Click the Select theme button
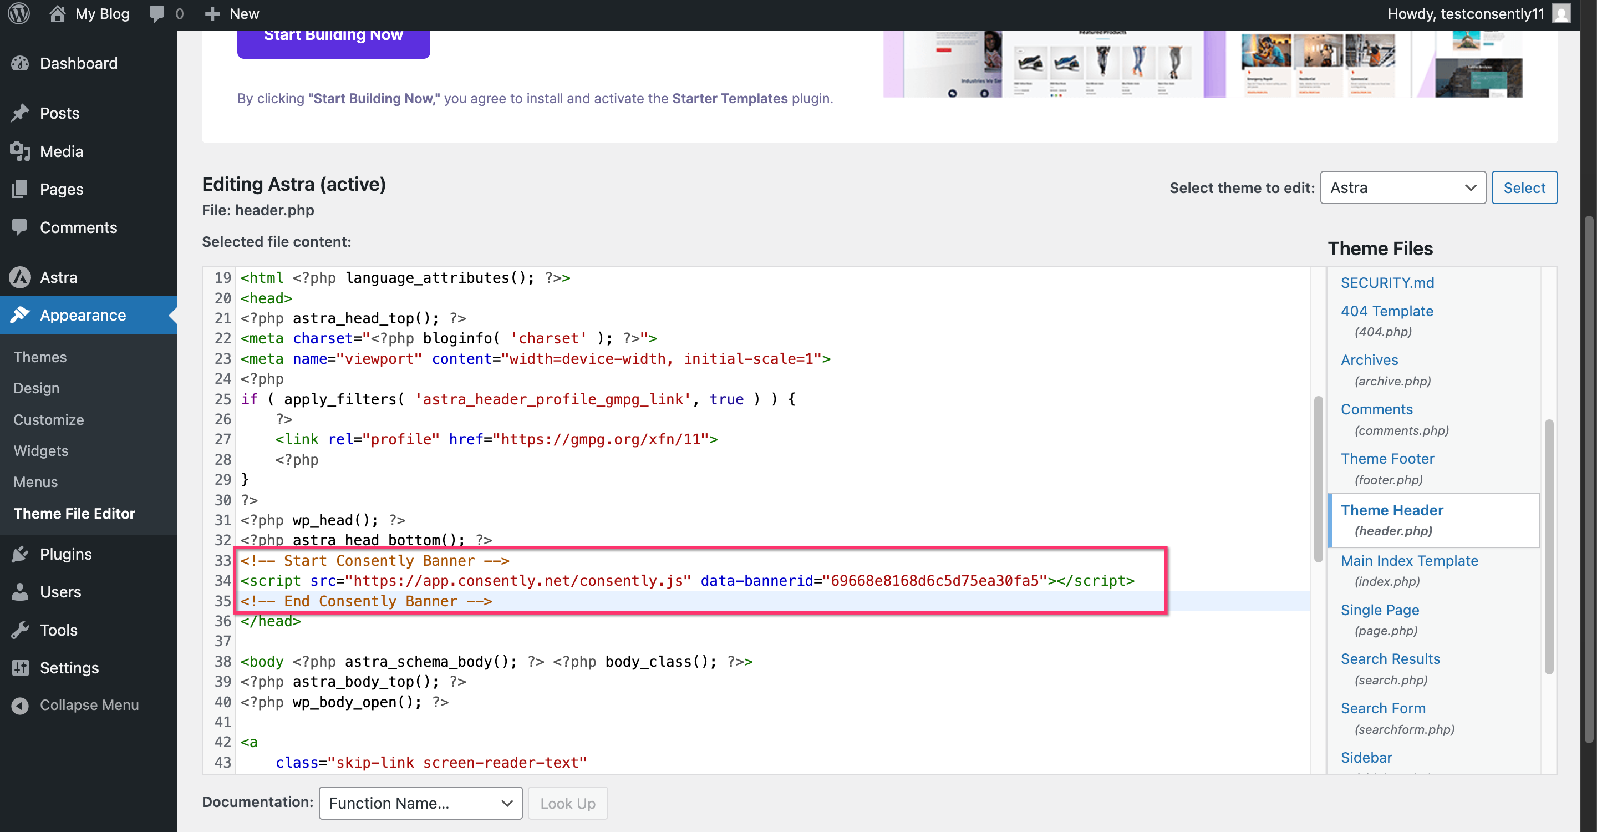 (x=1524, y=188)
